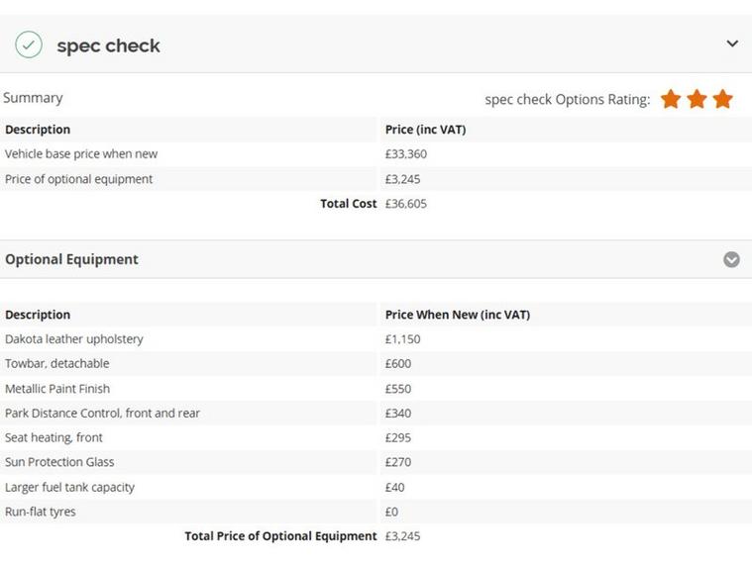Select the Dakota leather upholstery row
The width and height of the screenshot is (752, 563).
point(74,339)
